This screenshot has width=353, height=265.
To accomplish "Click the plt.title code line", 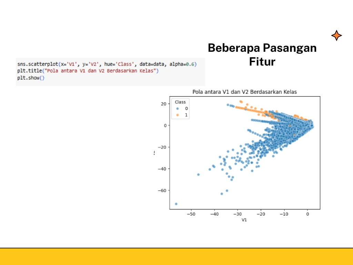I will [88, 71].
